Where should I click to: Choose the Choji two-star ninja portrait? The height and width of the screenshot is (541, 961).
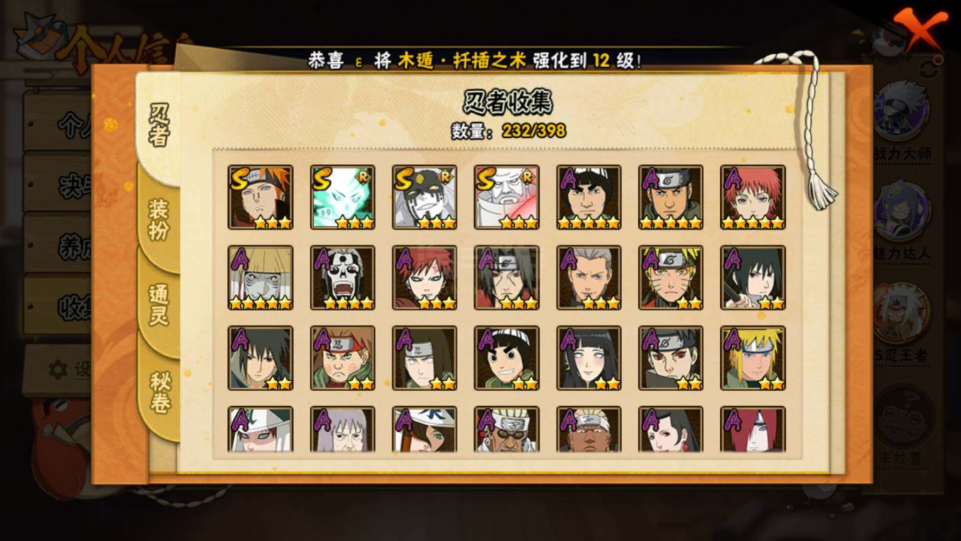pyautogui.click(x=342, y=358)
